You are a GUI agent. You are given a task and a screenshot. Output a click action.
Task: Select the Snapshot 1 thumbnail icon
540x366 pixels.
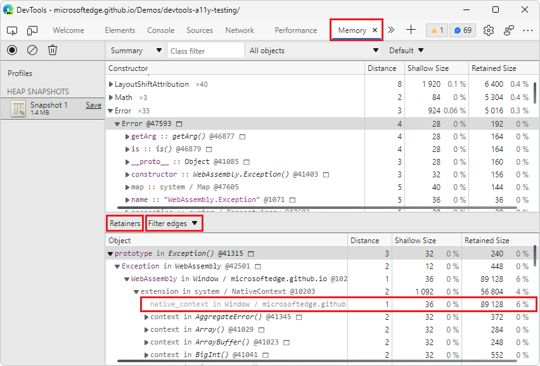[x=18, y=109]
